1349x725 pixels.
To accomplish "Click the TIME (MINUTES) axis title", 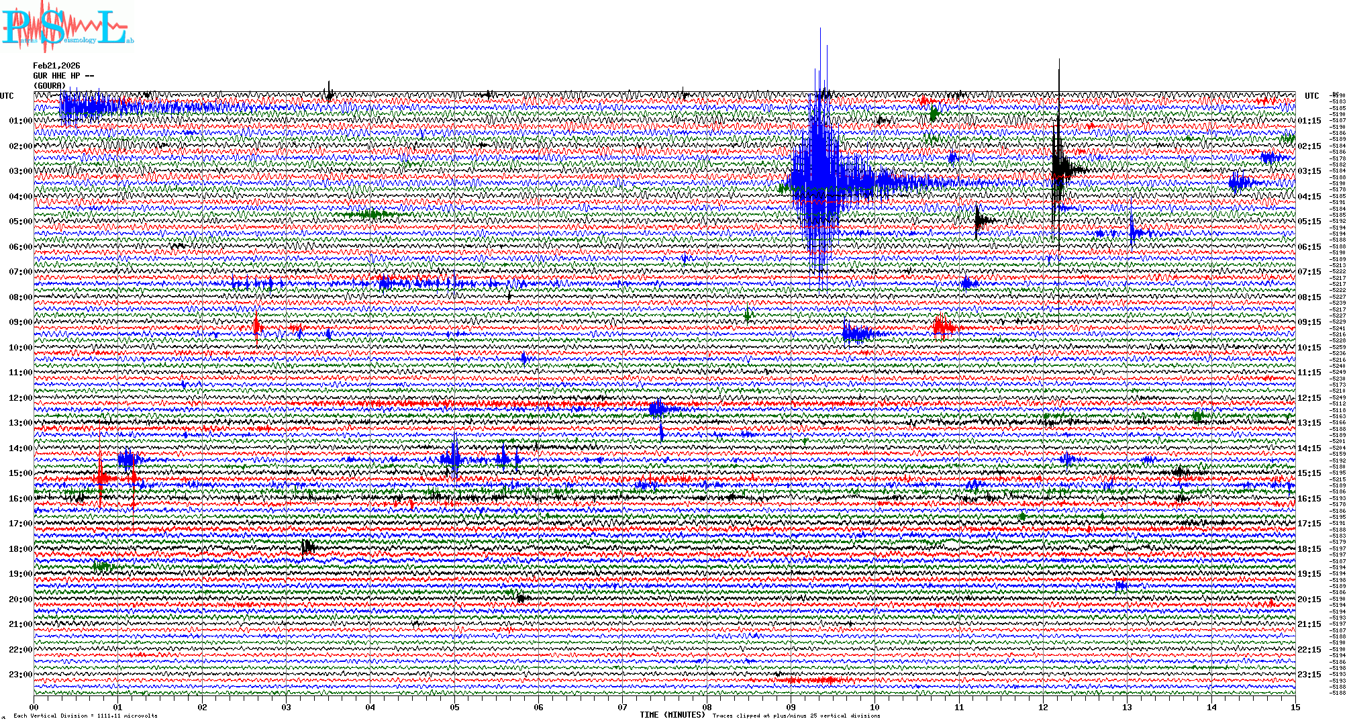I will click(x=672, y=715).
